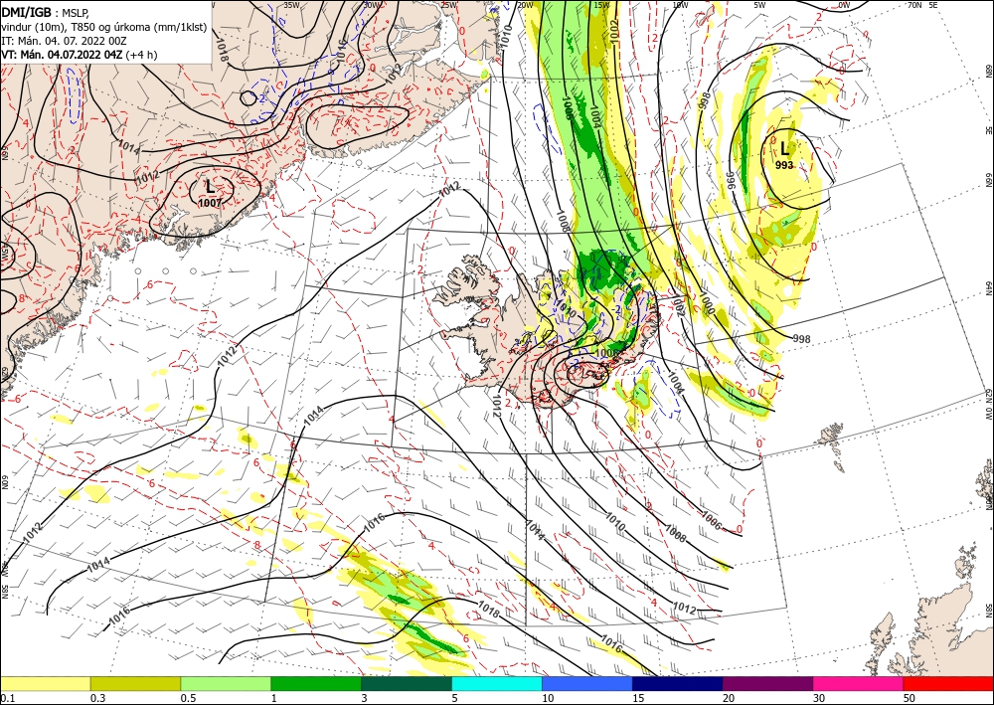Click the blue 10 mm legend swatch
Screen dimensions: 994x705
coord(587,683)
